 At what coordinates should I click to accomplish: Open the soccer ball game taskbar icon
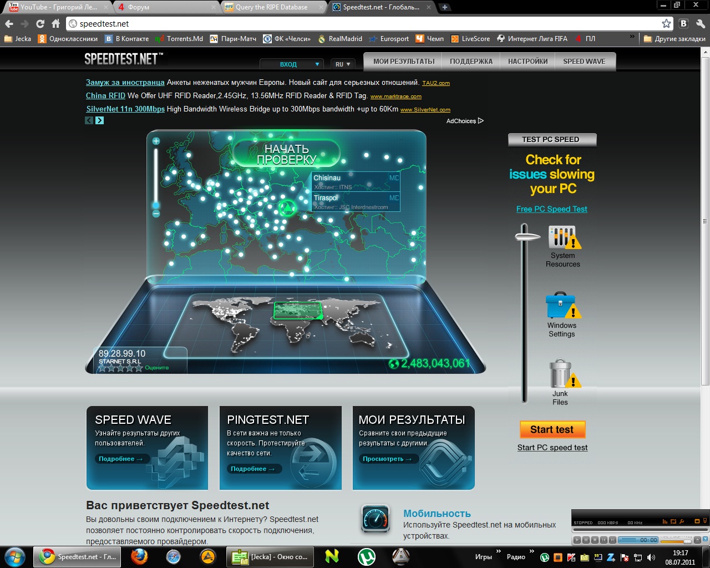pyautogui.click(x=401, y=557)
